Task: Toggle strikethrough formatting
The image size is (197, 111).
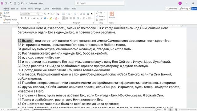Action: (34, 18)
